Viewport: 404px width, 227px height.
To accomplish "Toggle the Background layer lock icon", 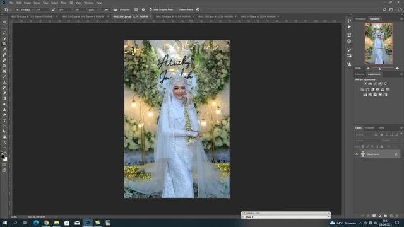I will [x=396, y=154].
